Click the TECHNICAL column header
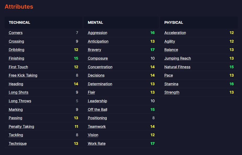242x155 pixels. (x=20, y=22)
